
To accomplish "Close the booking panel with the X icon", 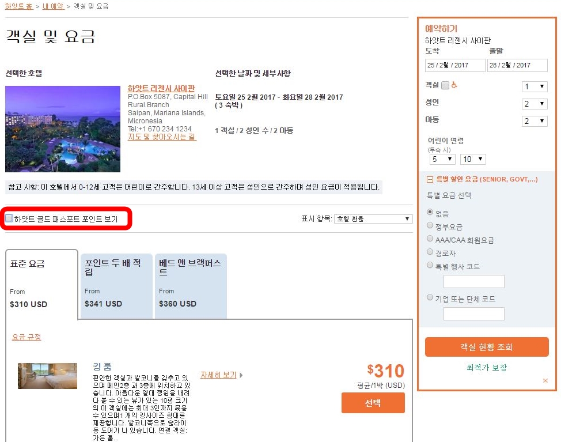I will point(545,380).
